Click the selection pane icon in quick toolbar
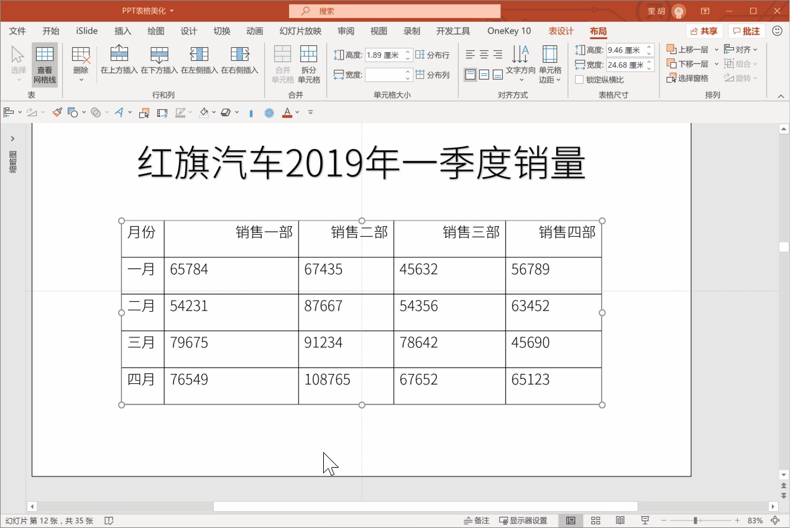Viewport: 790px width, 528px height. point(144,112)
